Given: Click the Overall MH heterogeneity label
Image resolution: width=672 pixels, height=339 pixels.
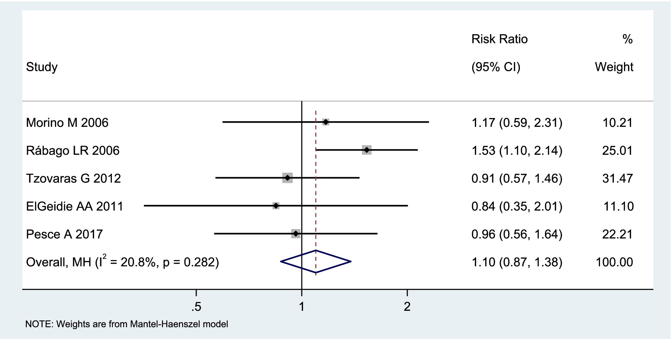Looking at the screenshot, I should 122,262.
